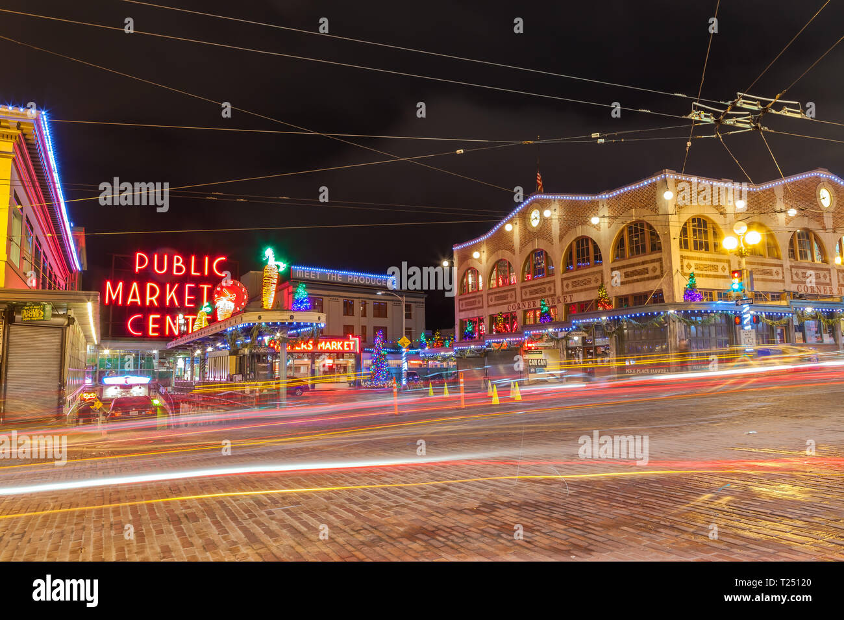
Task: Click the 'CORNER MARKET' building lettering
Action: (541, 303)
